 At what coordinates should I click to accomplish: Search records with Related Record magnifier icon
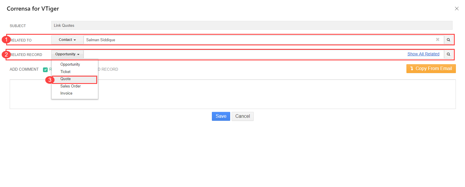(448, 54)
